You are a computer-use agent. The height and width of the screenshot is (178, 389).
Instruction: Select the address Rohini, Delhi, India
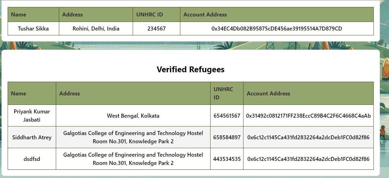click(x=96, y=29)
